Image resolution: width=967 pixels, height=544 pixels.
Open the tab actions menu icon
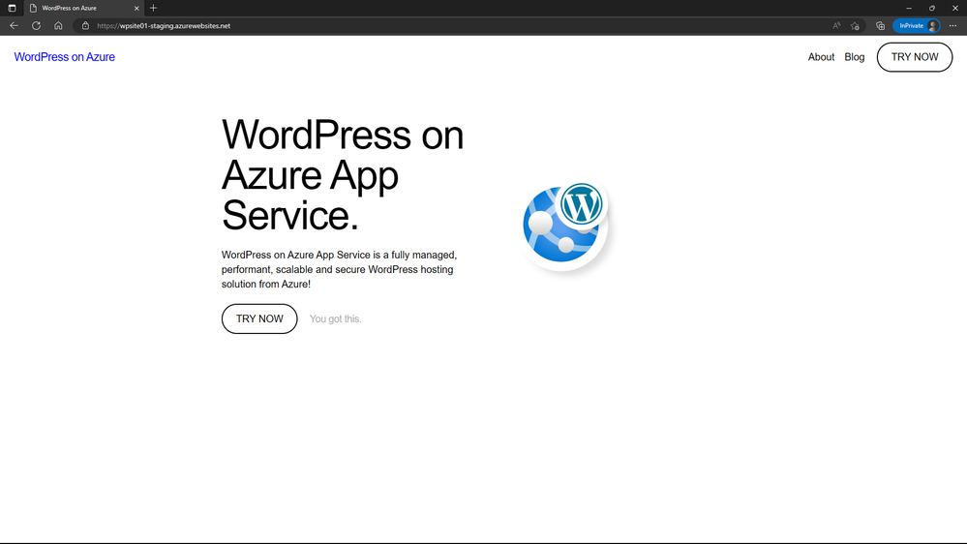point(12,8)
